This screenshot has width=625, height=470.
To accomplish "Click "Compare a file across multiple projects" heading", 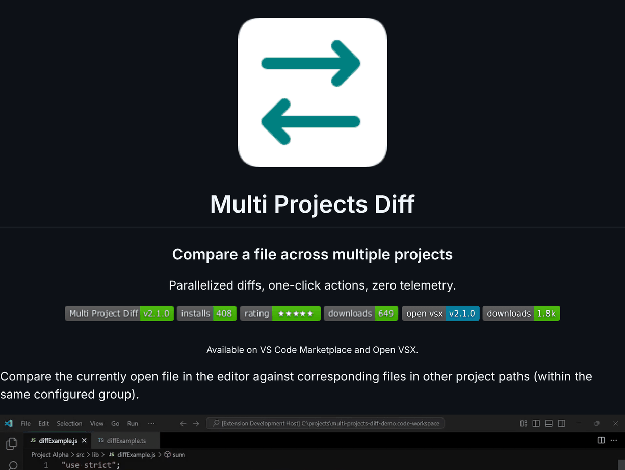I will click(x=312, y=254).
